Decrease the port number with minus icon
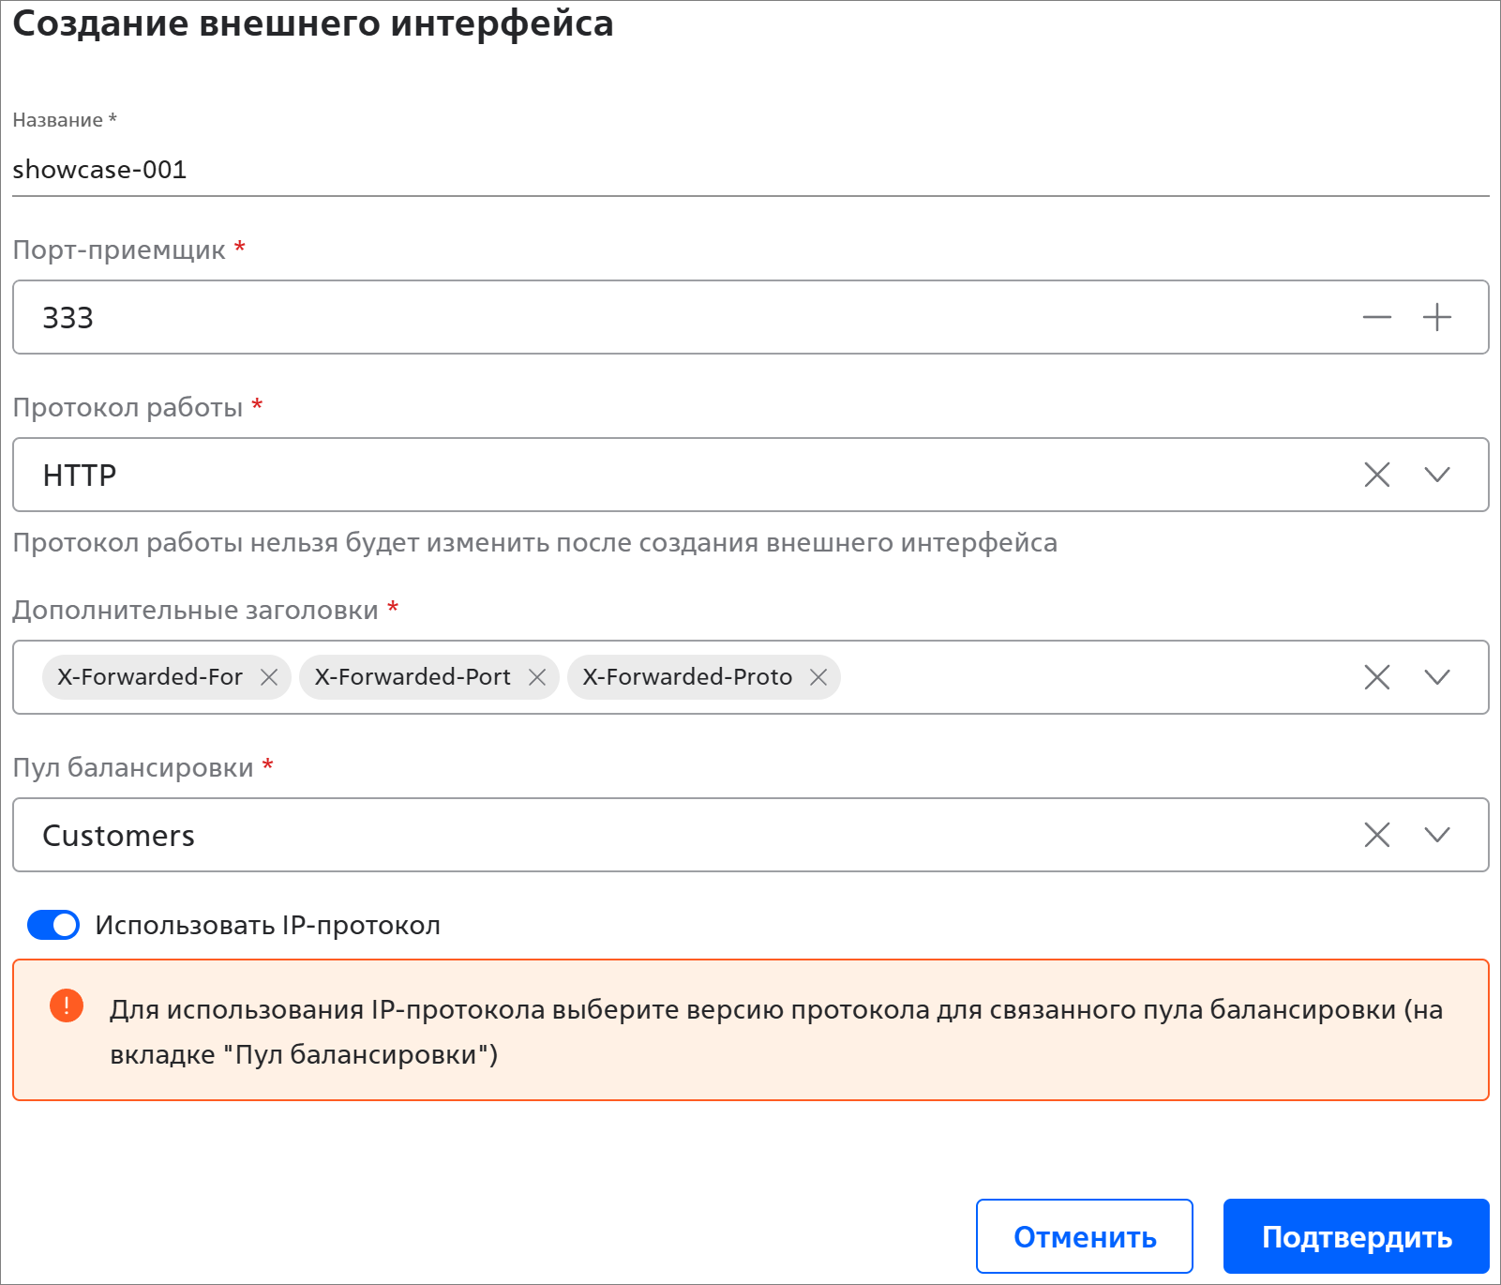Viewport: 1501px width, 1285px height. click(1376, 318)
